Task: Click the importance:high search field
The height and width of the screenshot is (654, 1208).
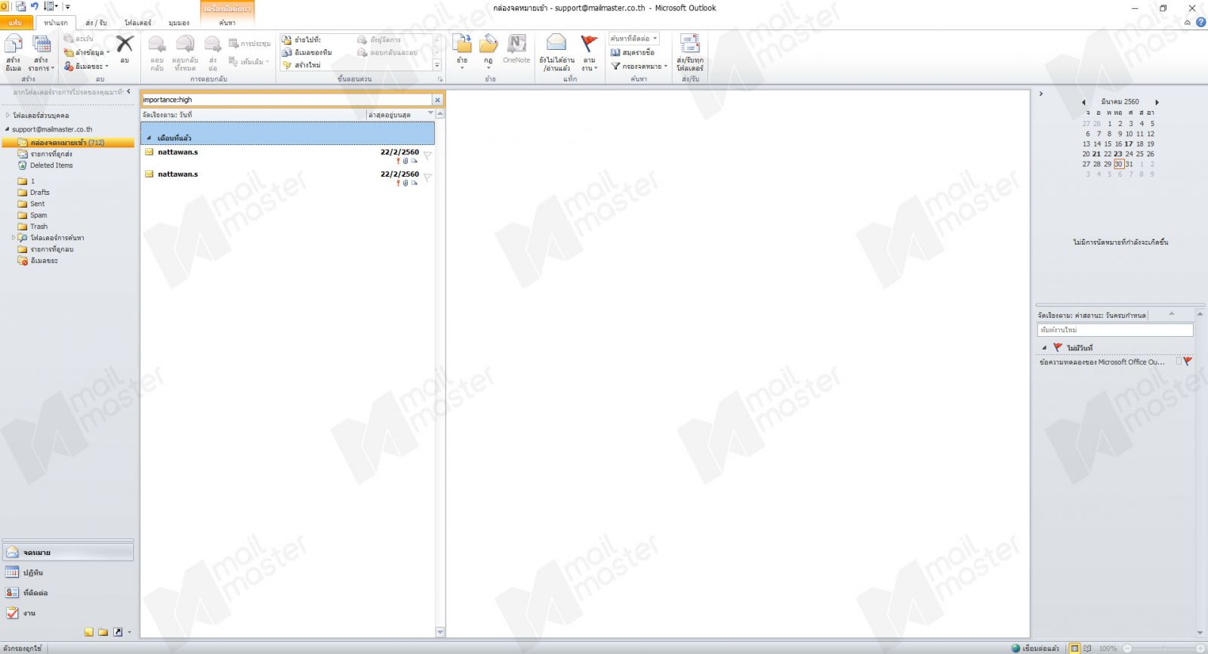Action: (286, 100)
